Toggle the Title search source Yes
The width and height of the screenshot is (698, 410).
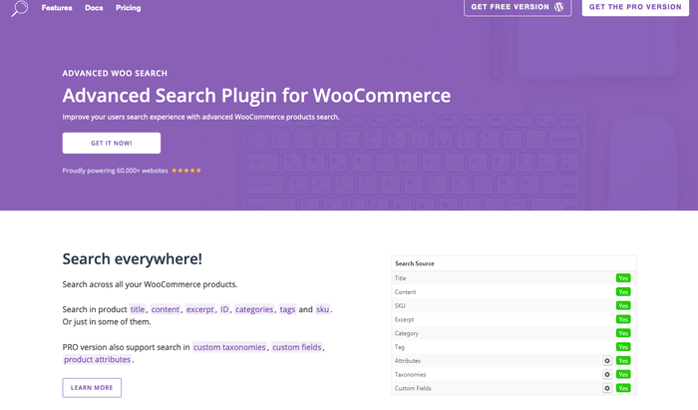point(623,278)
